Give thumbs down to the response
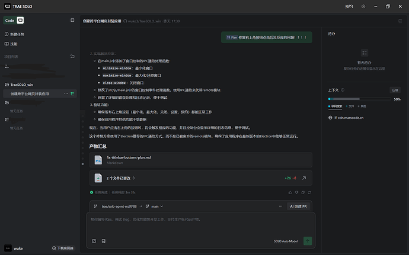The image size is (409, 255). click(296, 192)
